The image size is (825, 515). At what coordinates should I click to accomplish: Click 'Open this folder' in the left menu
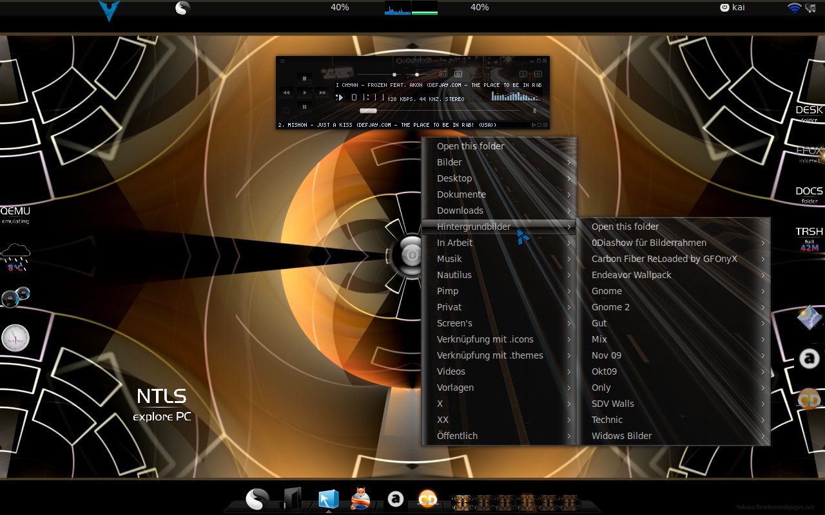tap(499, 146)
